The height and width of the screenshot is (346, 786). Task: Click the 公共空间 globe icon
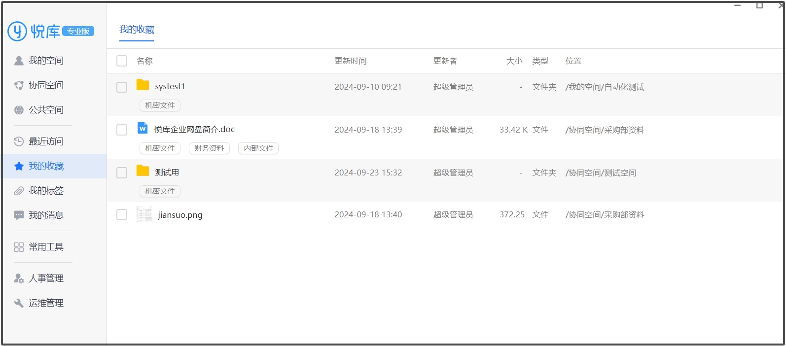coord(19,110)
